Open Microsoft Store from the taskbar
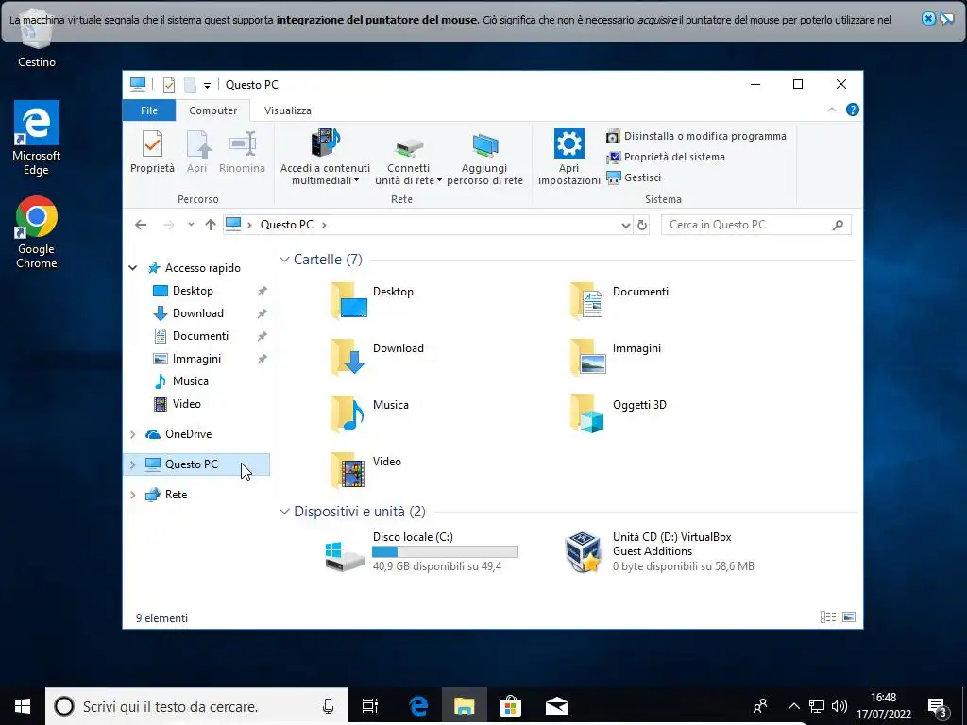This screenshot has width=967, height=725. (510, 706)
